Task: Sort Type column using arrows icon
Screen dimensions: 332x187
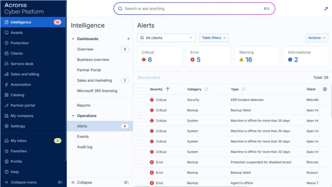Action: coord(243,89)
